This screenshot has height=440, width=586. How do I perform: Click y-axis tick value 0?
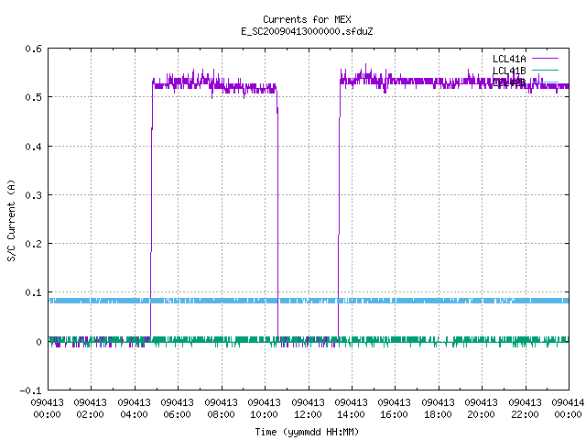pos(38,342)
